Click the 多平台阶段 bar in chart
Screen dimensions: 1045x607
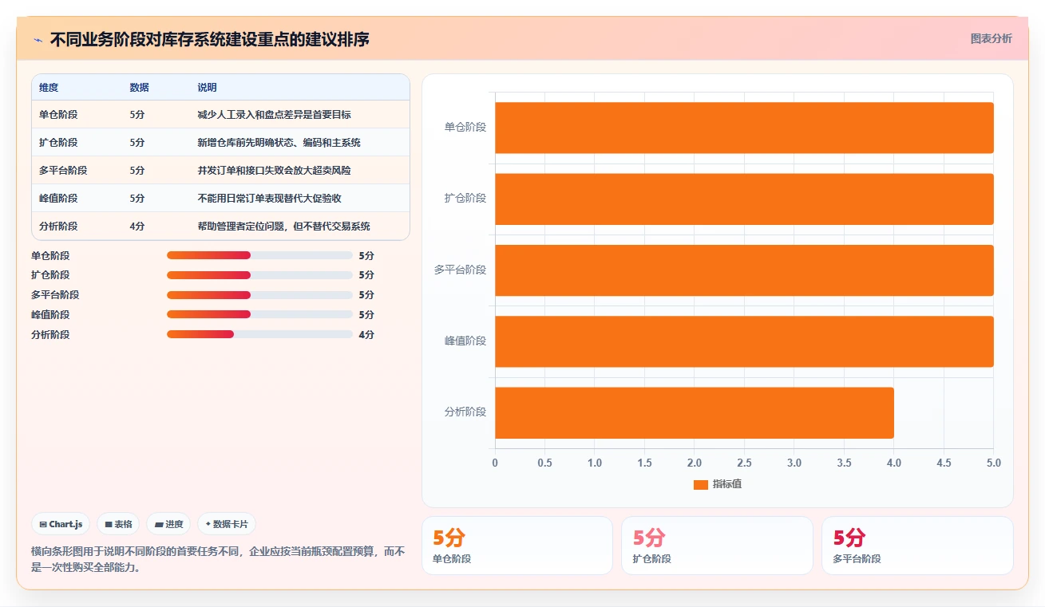(744, 270)
